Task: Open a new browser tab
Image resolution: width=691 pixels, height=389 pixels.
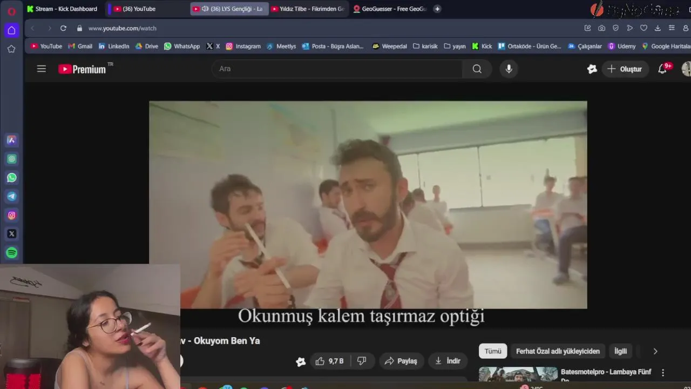Action: pos(437,9)
